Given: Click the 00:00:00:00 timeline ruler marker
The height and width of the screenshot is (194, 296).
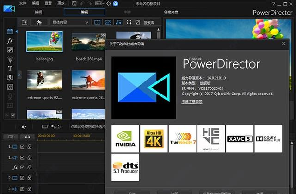Looking at the screenshot, I should (x=46, y=136).
